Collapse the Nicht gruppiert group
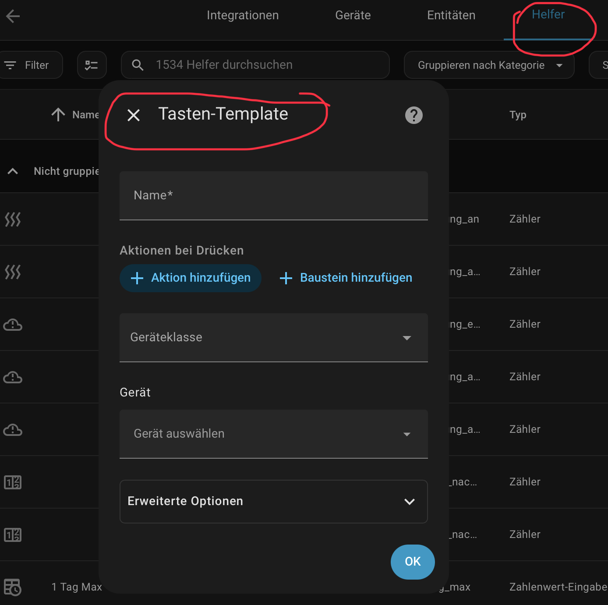This screenshot has height=605, width=608. (x=13, y=171)
